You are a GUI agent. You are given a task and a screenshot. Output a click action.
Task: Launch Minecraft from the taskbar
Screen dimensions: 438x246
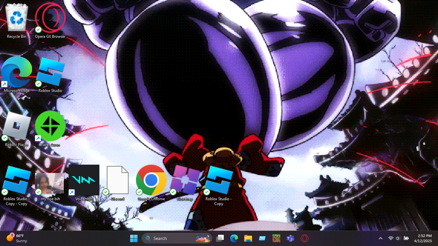click(276, 238)
